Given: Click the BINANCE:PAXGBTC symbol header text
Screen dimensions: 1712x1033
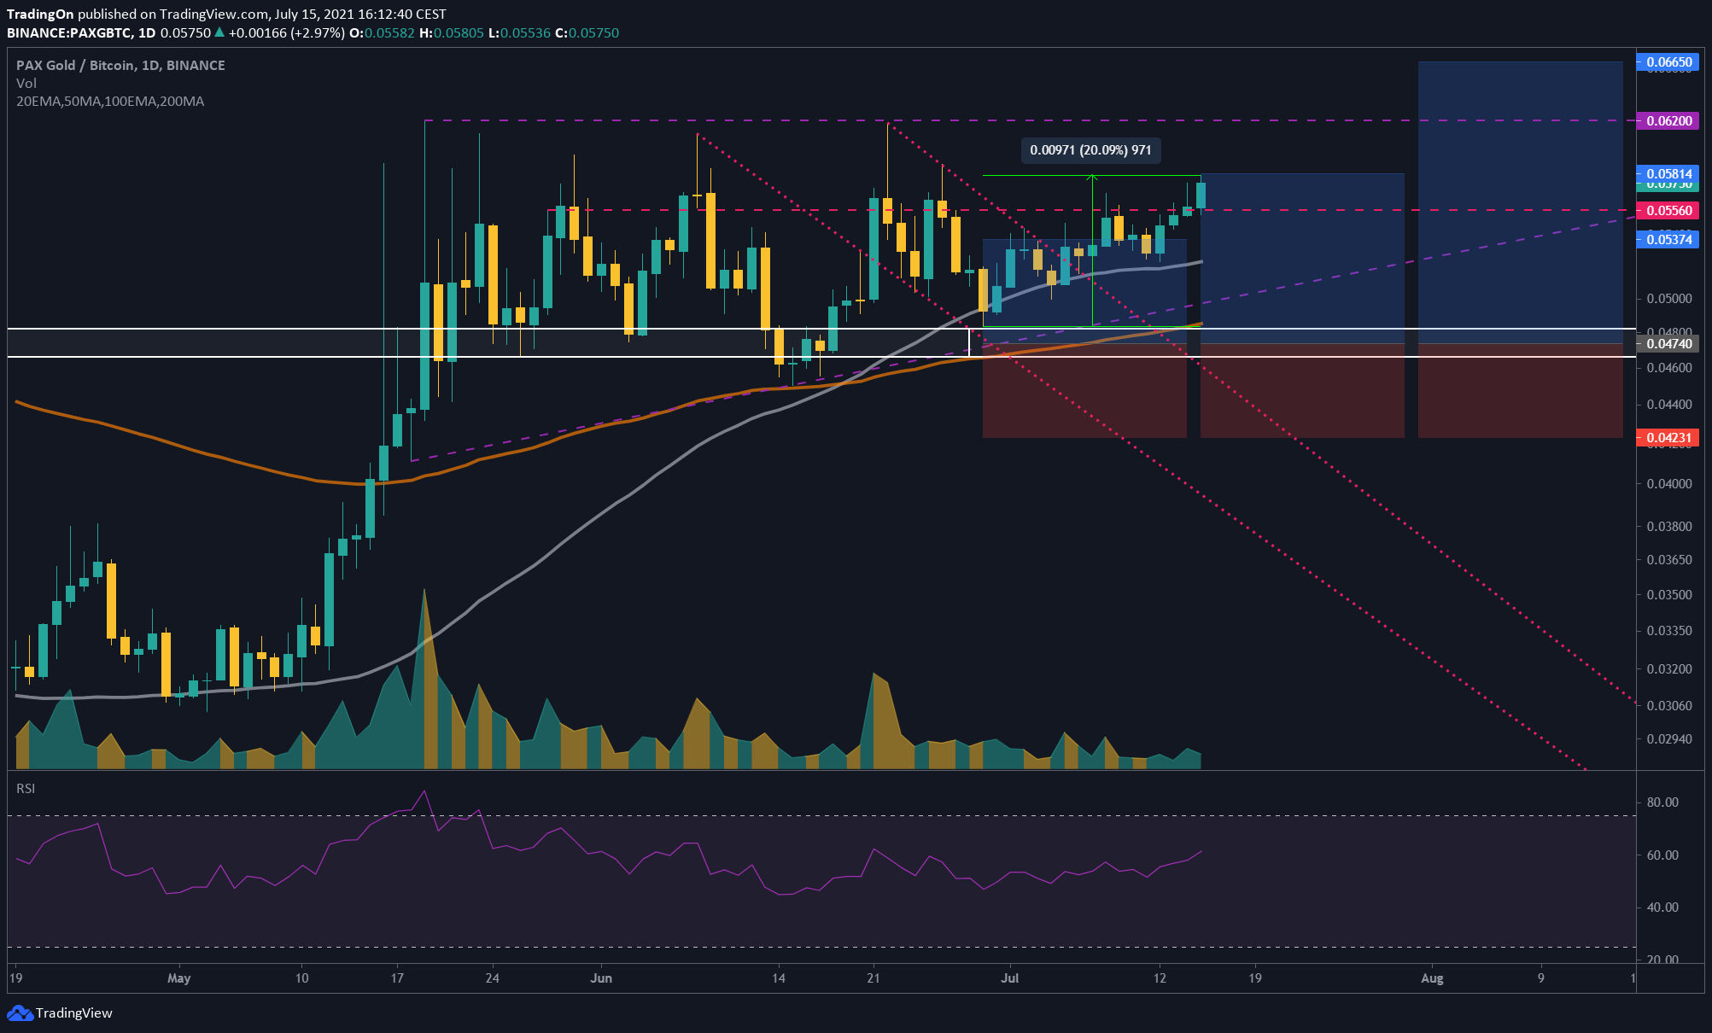Looking at the screenshot, I should pos(69,32).
